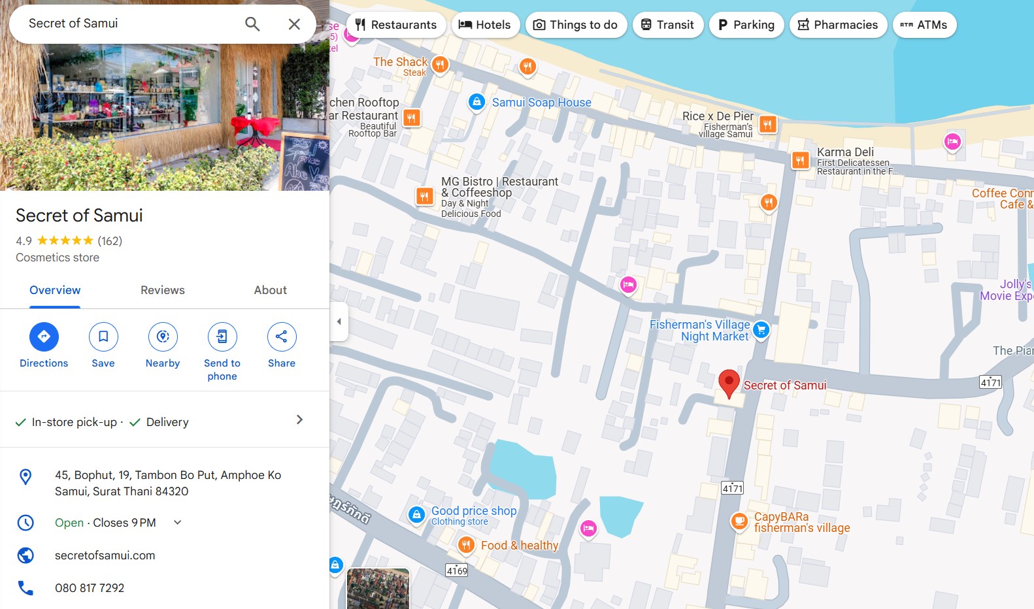Show ATMs chip results
The height and width of the screenshot is (609, 1034).
pos(924,25)
